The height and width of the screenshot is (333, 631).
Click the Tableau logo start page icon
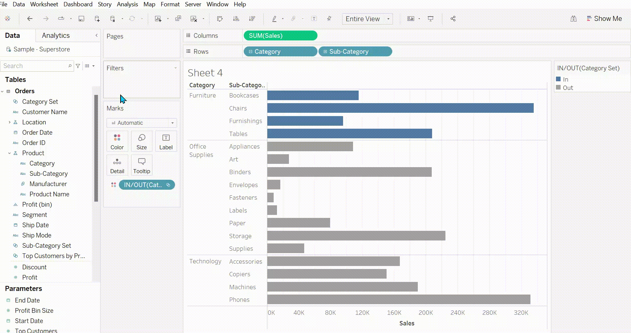coord(8,19)
